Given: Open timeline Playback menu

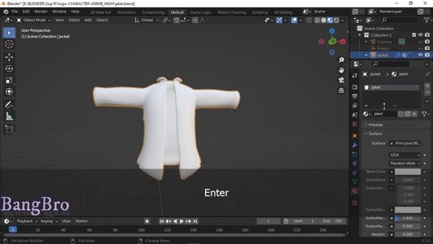Looking at the screenshot, I should pos(26,221).
